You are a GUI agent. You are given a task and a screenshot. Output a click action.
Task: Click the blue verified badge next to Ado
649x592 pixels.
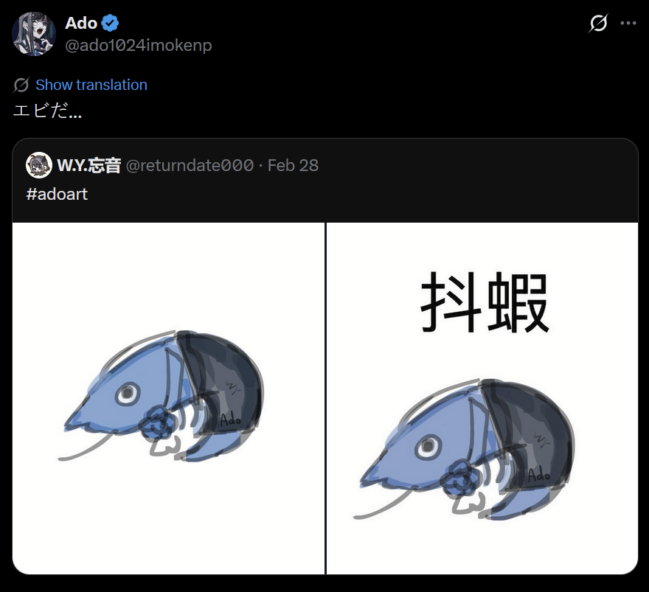pos(110,23)
